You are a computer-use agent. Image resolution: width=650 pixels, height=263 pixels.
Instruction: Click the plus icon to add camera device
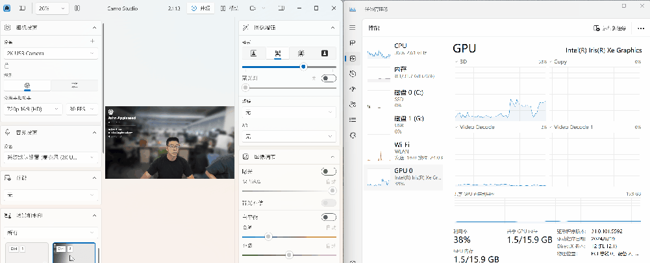[x=92, y=41]
